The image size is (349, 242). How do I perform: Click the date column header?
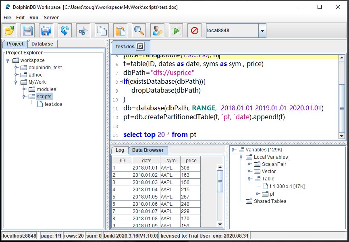coord(146,160)
